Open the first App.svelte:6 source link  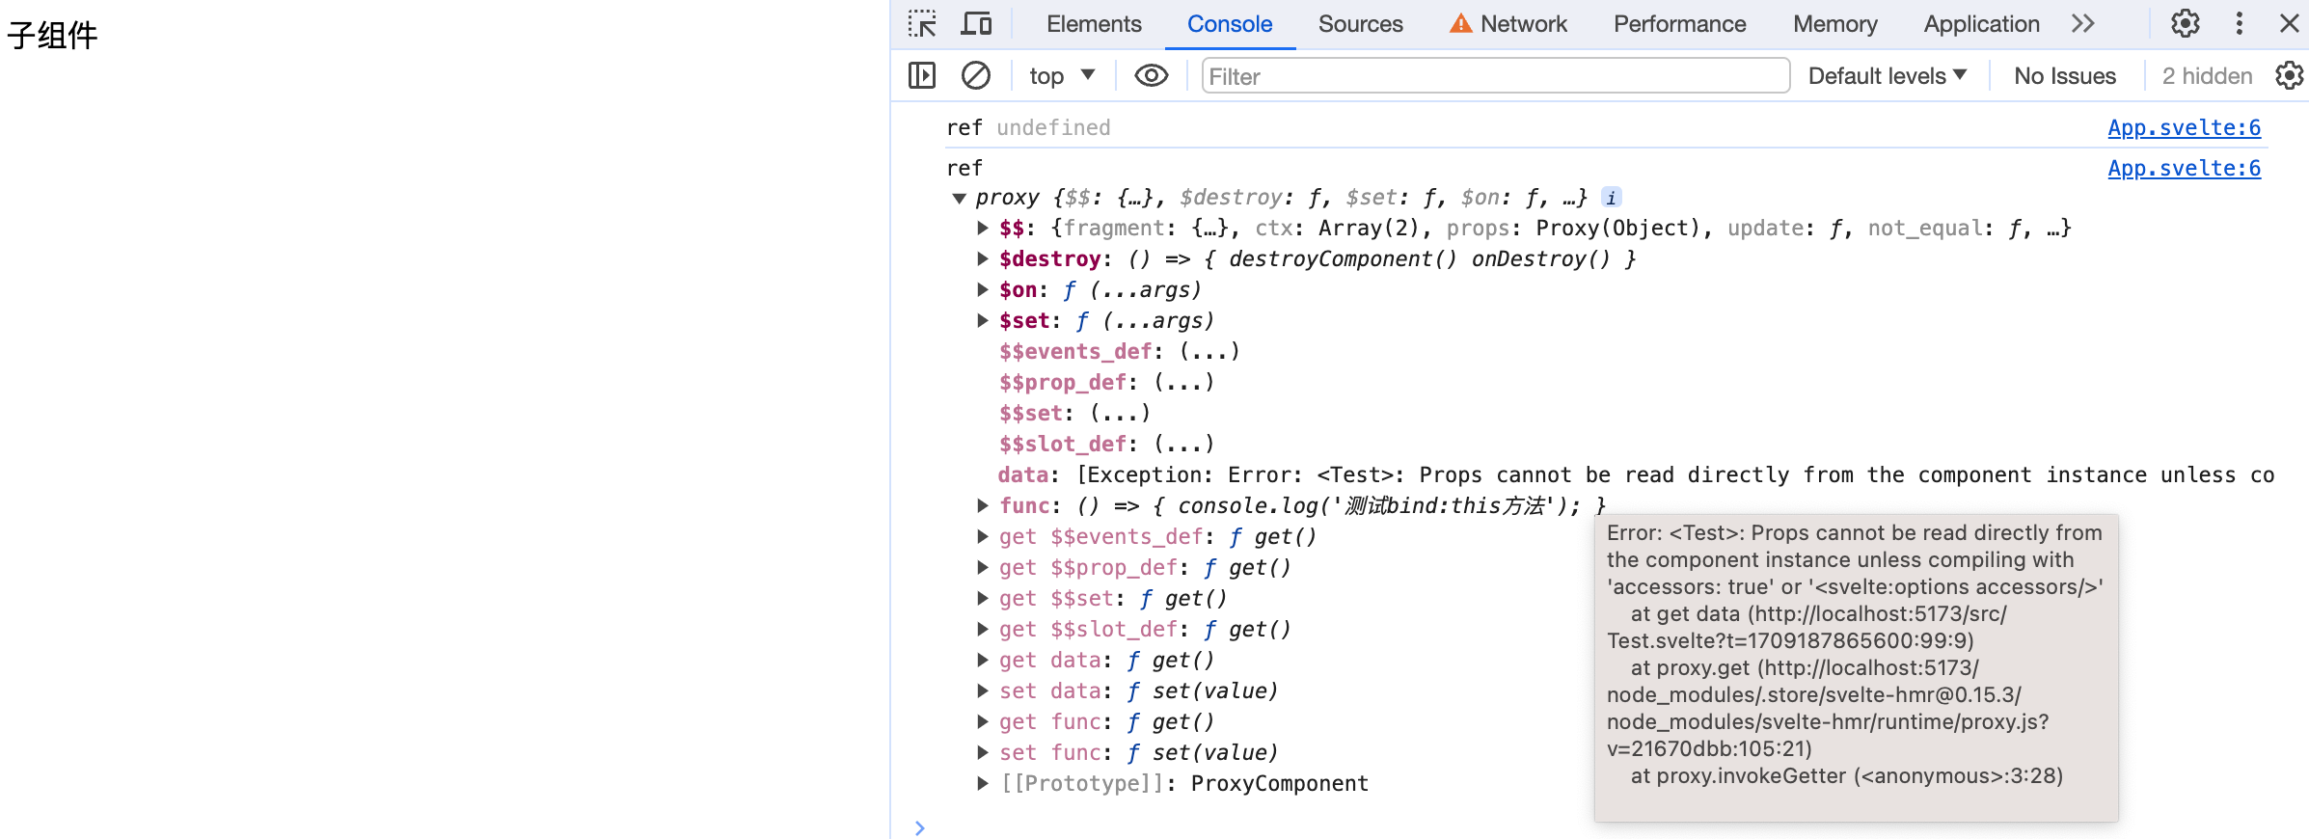click(2184, 127)
